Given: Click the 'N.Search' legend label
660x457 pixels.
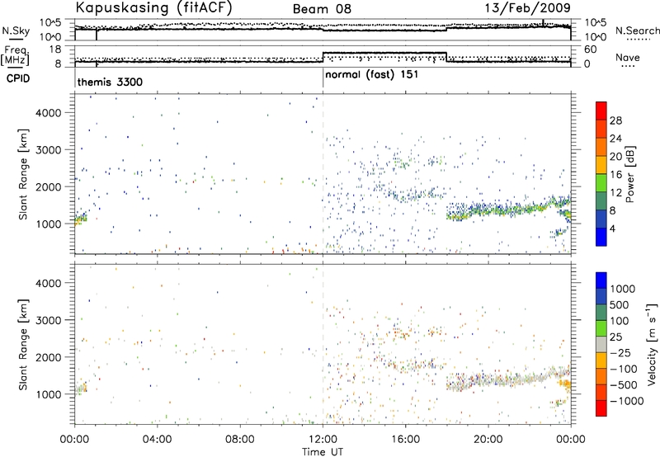Looking at the screenshot, I should pyautogui.click(x=637, y=31).
